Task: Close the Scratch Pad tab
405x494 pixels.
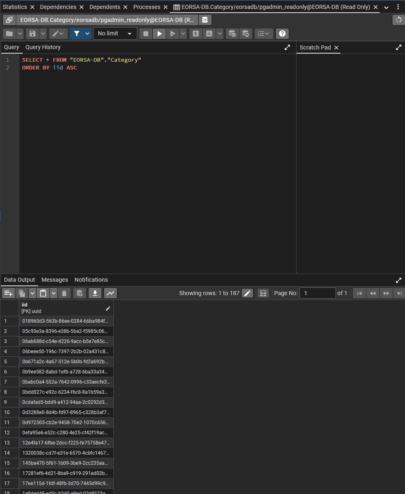Action: pos(336,47)
